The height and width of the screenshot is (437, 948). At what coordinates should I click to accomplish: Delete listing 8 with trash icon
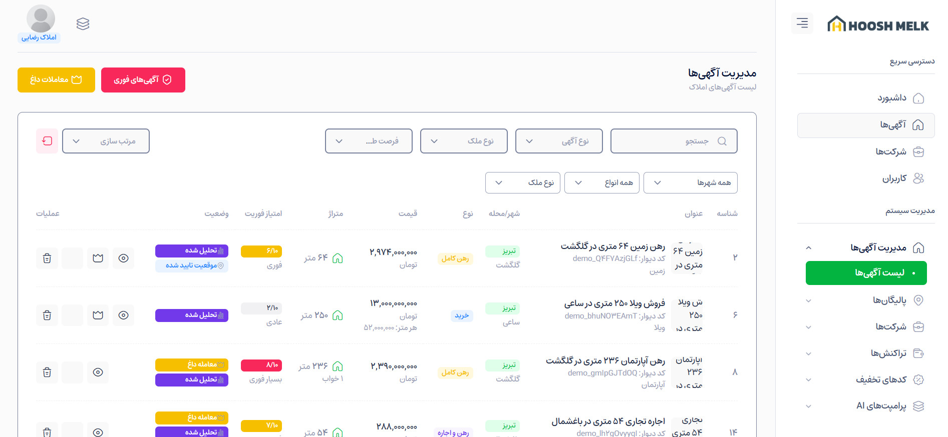[x=47, y=372]
